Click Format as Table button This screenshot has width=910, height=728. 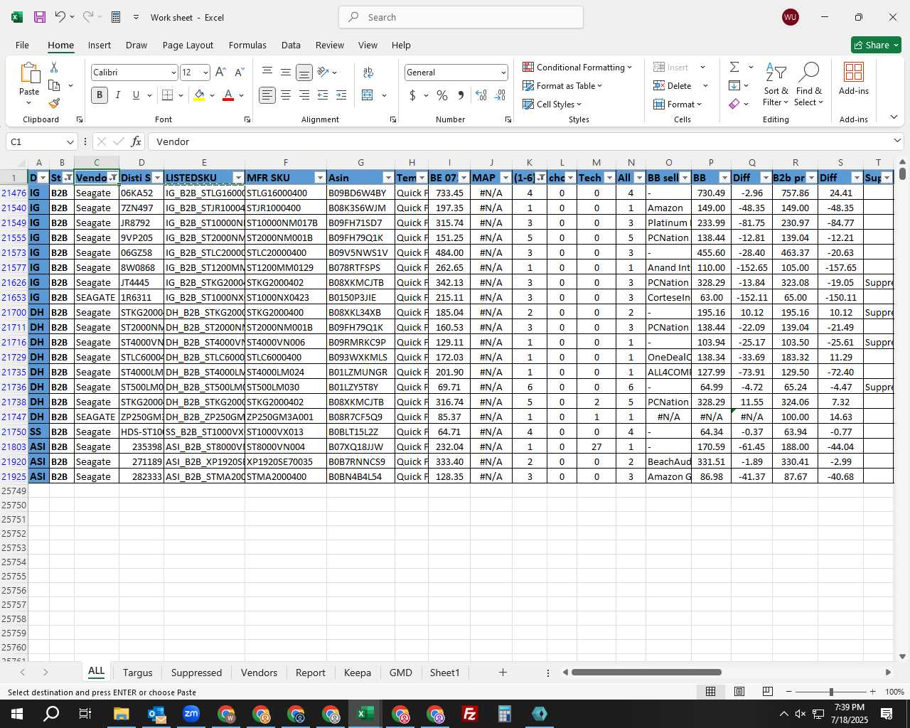click(x=562, y=85)
